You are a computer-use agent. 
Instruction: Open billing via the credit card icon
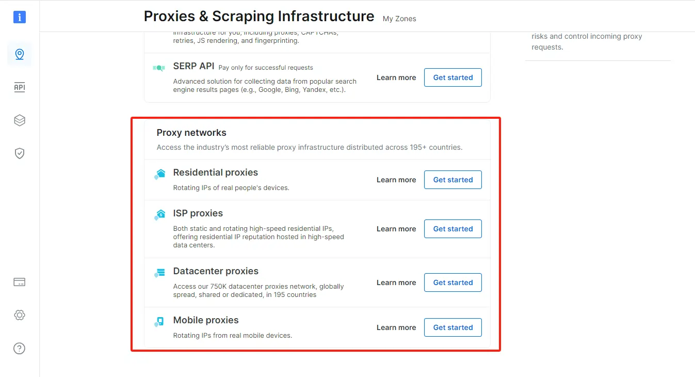point(19,282)
